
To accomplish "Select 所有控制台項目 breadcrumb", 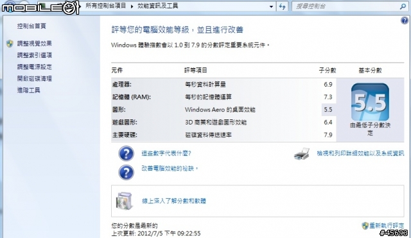I will pos(105,6).
